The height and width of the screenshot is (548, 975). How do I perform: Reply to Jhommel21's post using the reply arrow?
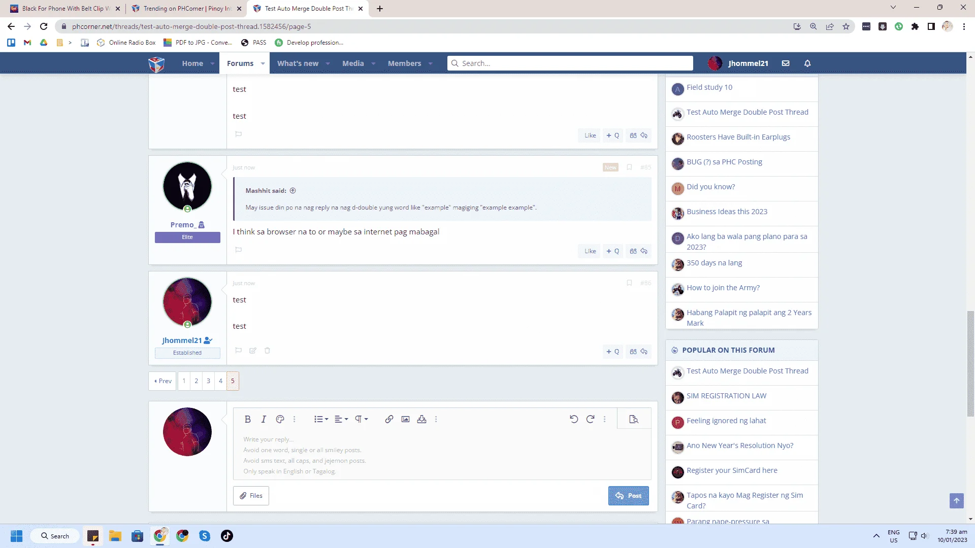pos(644,352)
